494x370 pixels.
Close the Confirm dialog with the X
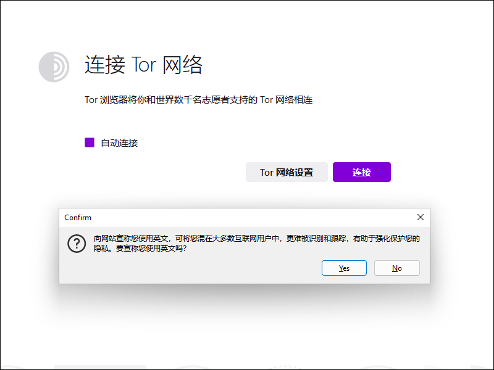[x=421, y=217]
